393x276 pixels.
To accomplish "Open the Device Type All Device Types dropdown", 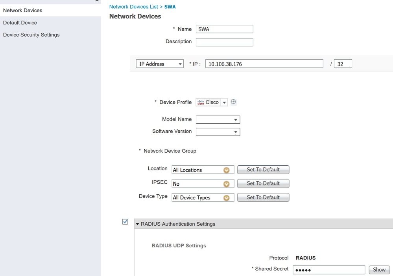I will point(203,197).
